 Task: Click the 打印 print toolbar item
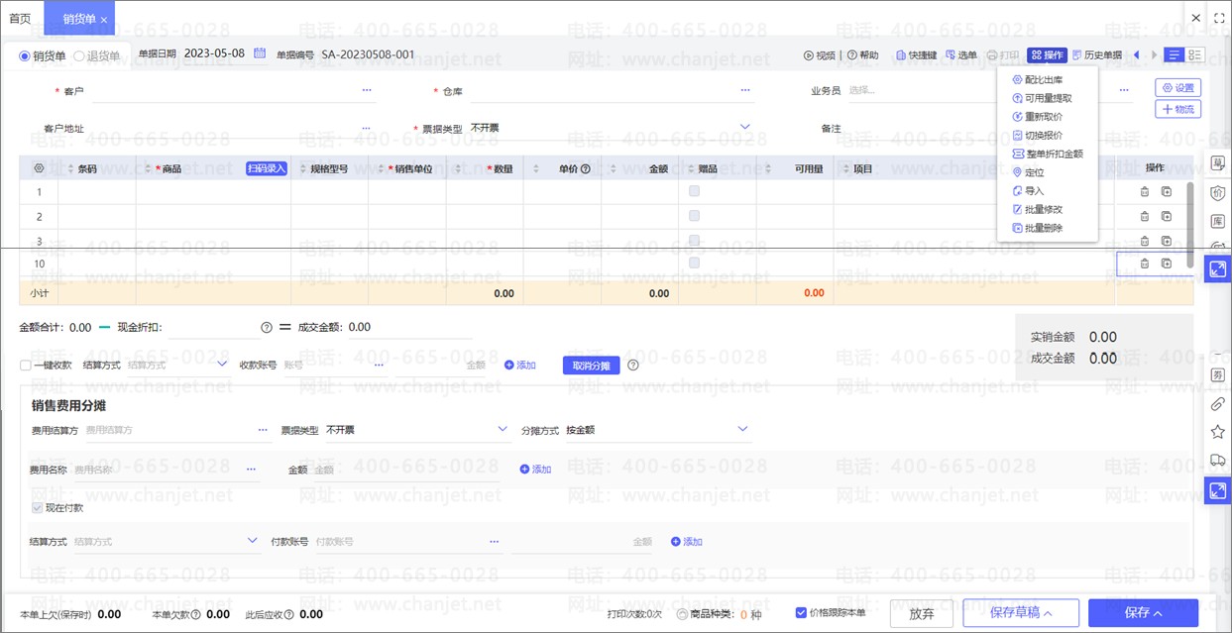click(x=1003, y=55)
